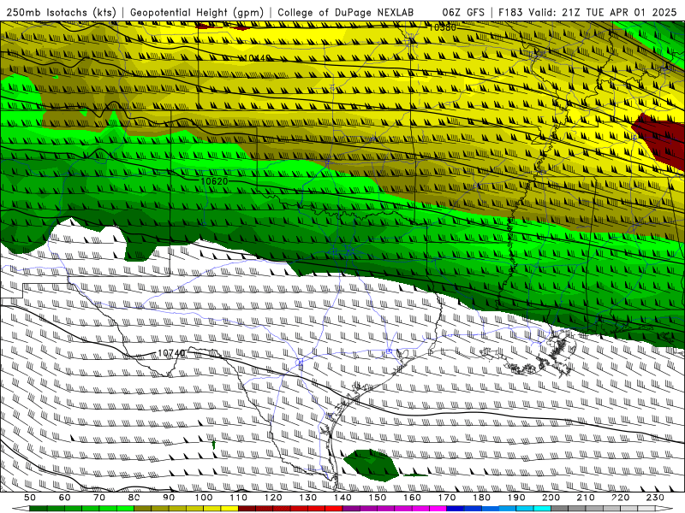Click the isolated dark green wind patch off south Texas

click(372, 465)
